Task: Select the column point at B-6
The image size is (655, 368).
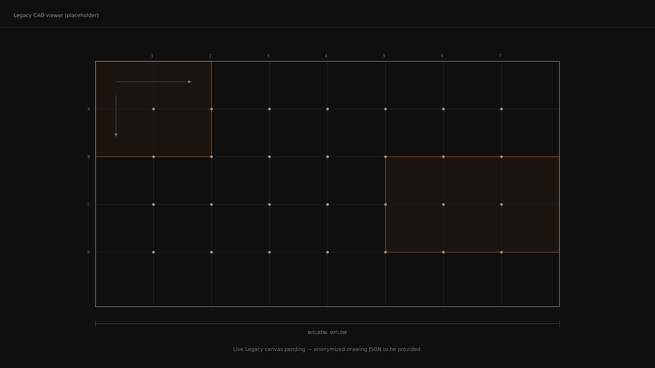Action: (443, 157)
